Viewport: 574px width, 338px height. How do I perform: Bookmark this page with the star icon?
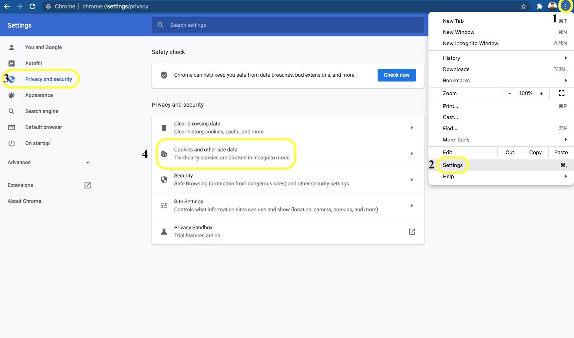(524, 6)
